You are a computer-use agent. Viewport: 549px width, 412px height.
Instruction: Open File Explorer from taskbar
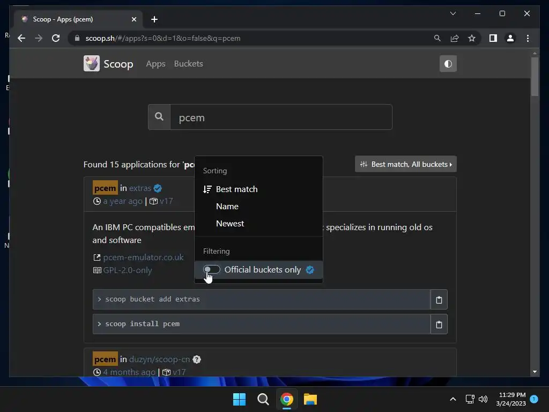(310, 399)
